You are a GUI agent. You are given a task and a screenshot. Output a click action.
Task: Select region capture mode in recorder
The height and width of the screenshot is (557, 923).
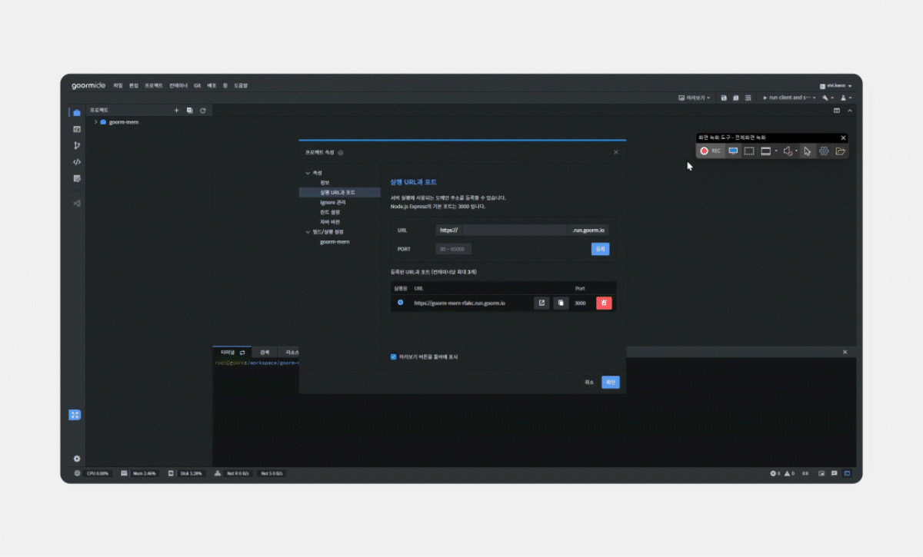click(748, 151)
